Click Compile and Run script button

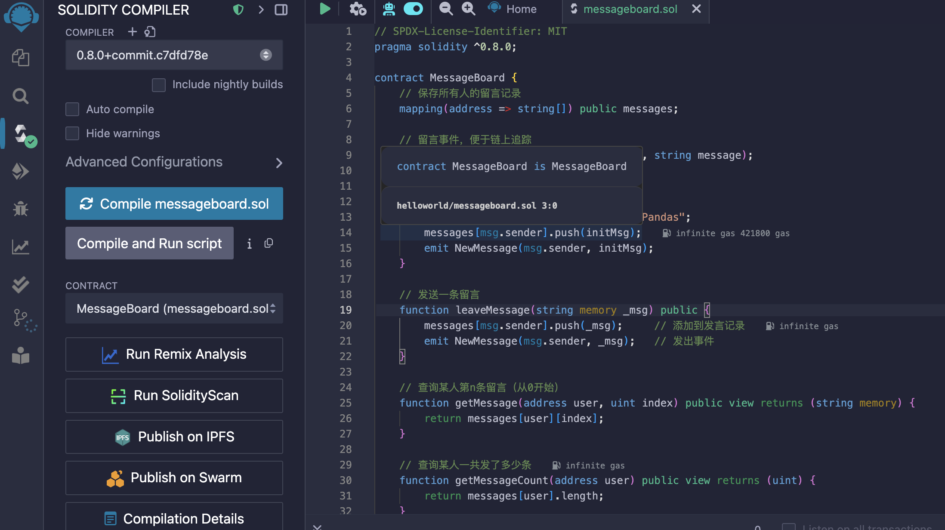pyautogui.click(x=149, y=243)
